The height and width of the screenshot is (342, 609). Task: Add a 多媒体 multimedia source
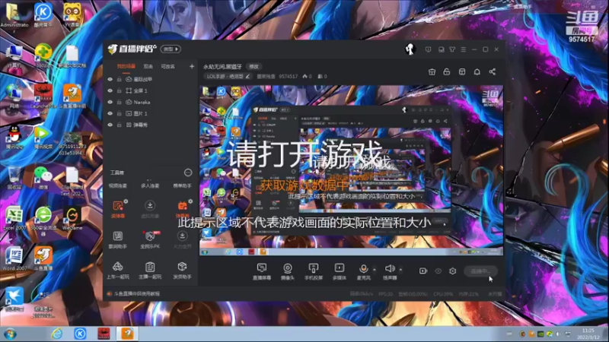point(339,271)
